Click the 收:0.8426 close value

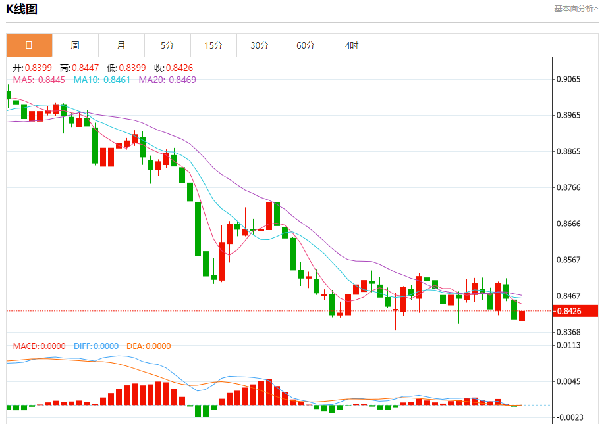pyautogui.click(x=173, y=68)
